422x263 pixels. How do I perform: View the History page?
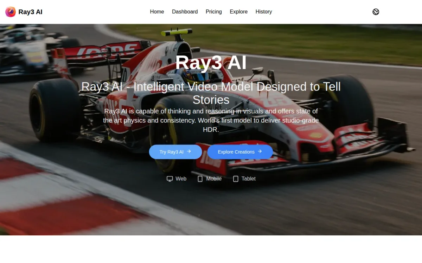click(x=263, y=12)
